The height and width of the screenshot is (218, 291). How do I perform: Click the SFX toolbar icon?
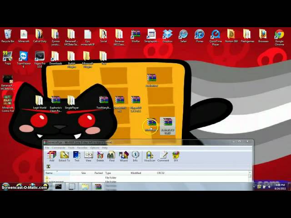pyautogui.click(x=176, y=156)
